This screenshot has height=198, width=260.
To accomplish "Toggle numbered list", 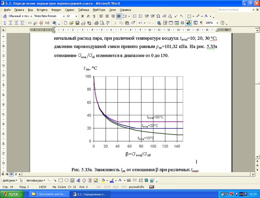I will tap(135, 16).
